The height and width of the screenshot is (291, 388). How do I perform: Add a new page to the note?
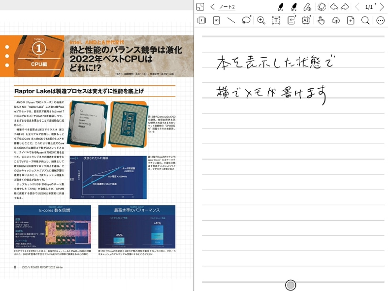point(350,21)
